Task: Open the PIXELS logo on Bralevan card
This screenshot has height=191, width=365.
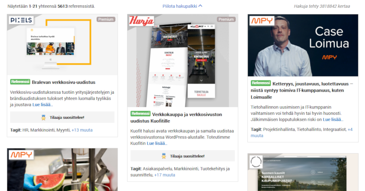Action: [x=21, y=20]
